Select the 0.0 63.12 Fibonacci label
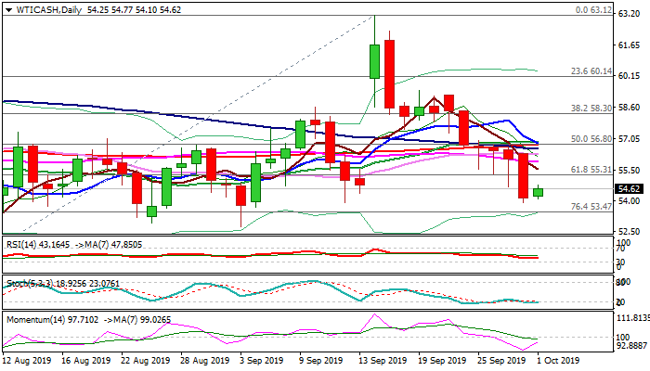Viewport: 650px width, 371px height. pyautogui.click(x=593, y=10)
